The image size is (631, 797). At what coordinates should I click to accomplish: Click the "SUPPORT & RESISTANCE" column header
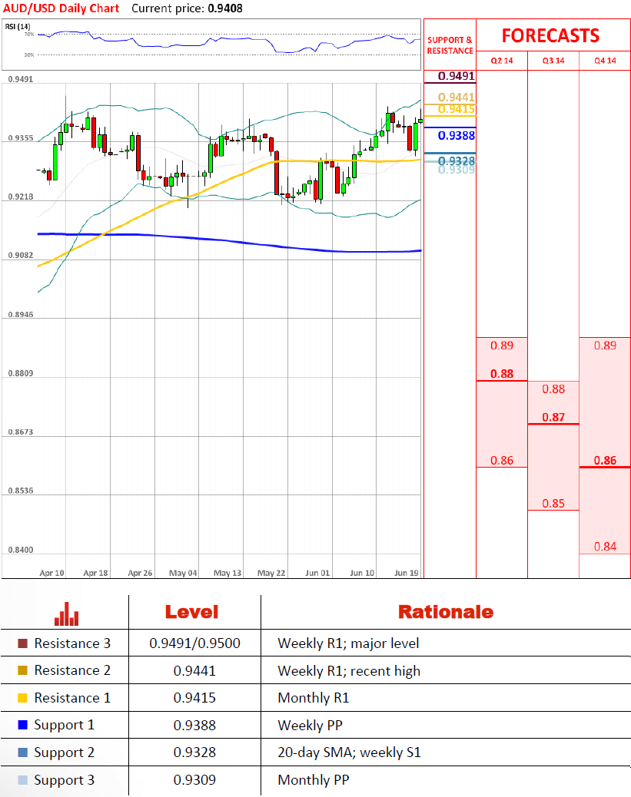pyautogui.click(x=450, y=45)
